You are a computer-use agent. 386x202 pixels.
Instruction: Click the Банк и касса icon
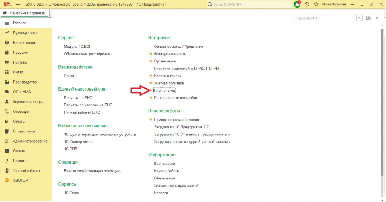point(7,43)
